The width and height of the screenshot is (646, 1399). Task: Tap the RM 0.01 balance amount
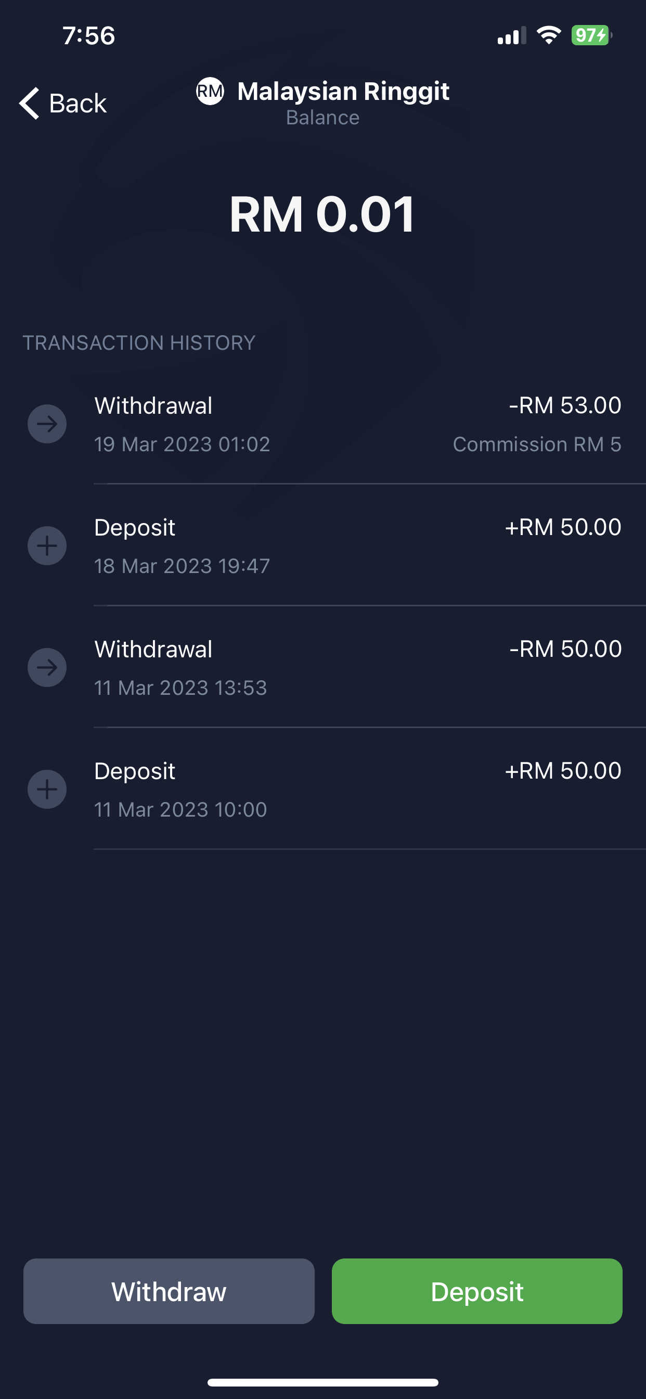click(x=322, y=214)
